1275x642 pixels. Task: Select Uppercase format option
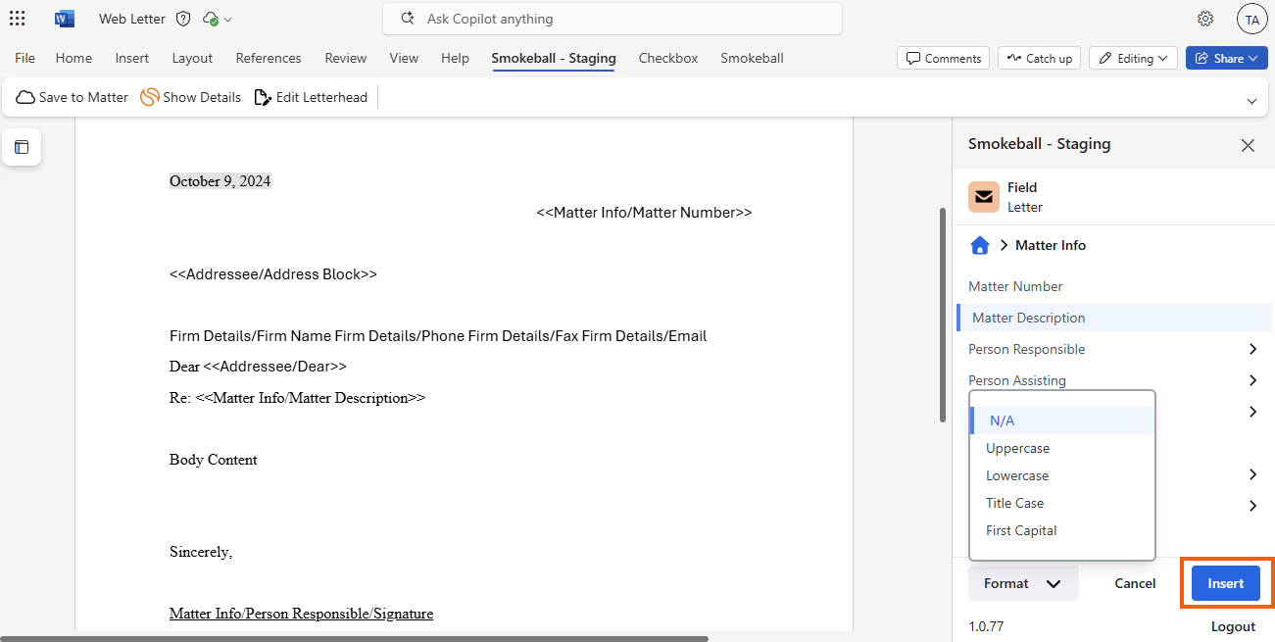click(1017, 448)
